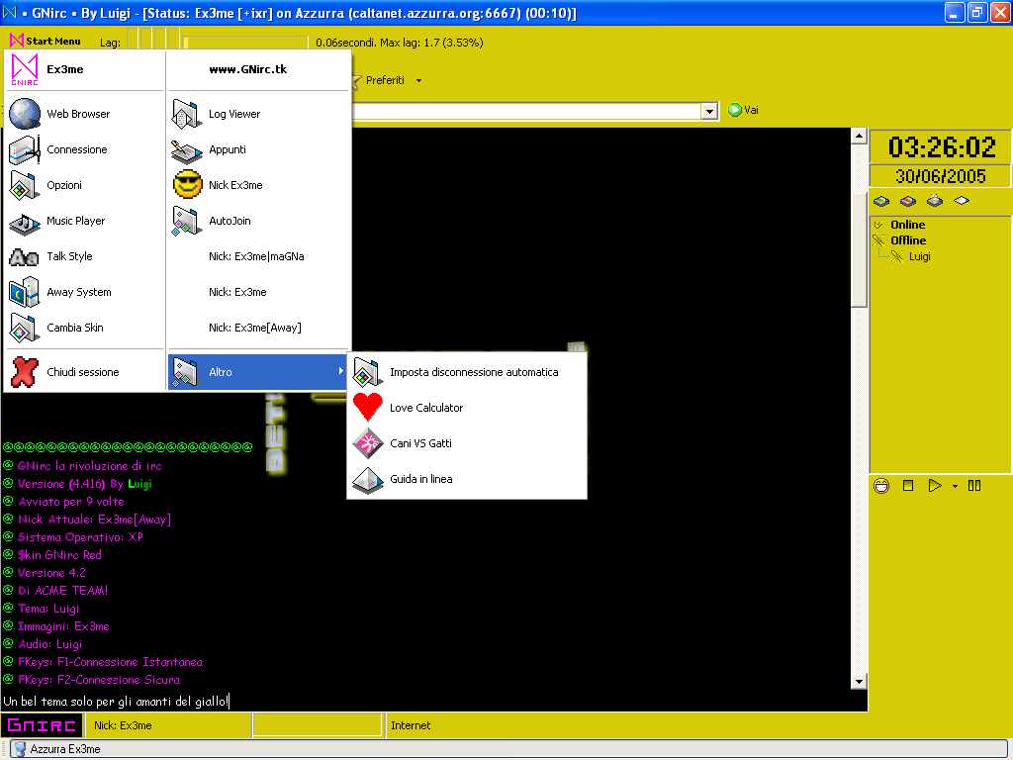Expand the Preferiti dropdown arrow

(418, 81)
